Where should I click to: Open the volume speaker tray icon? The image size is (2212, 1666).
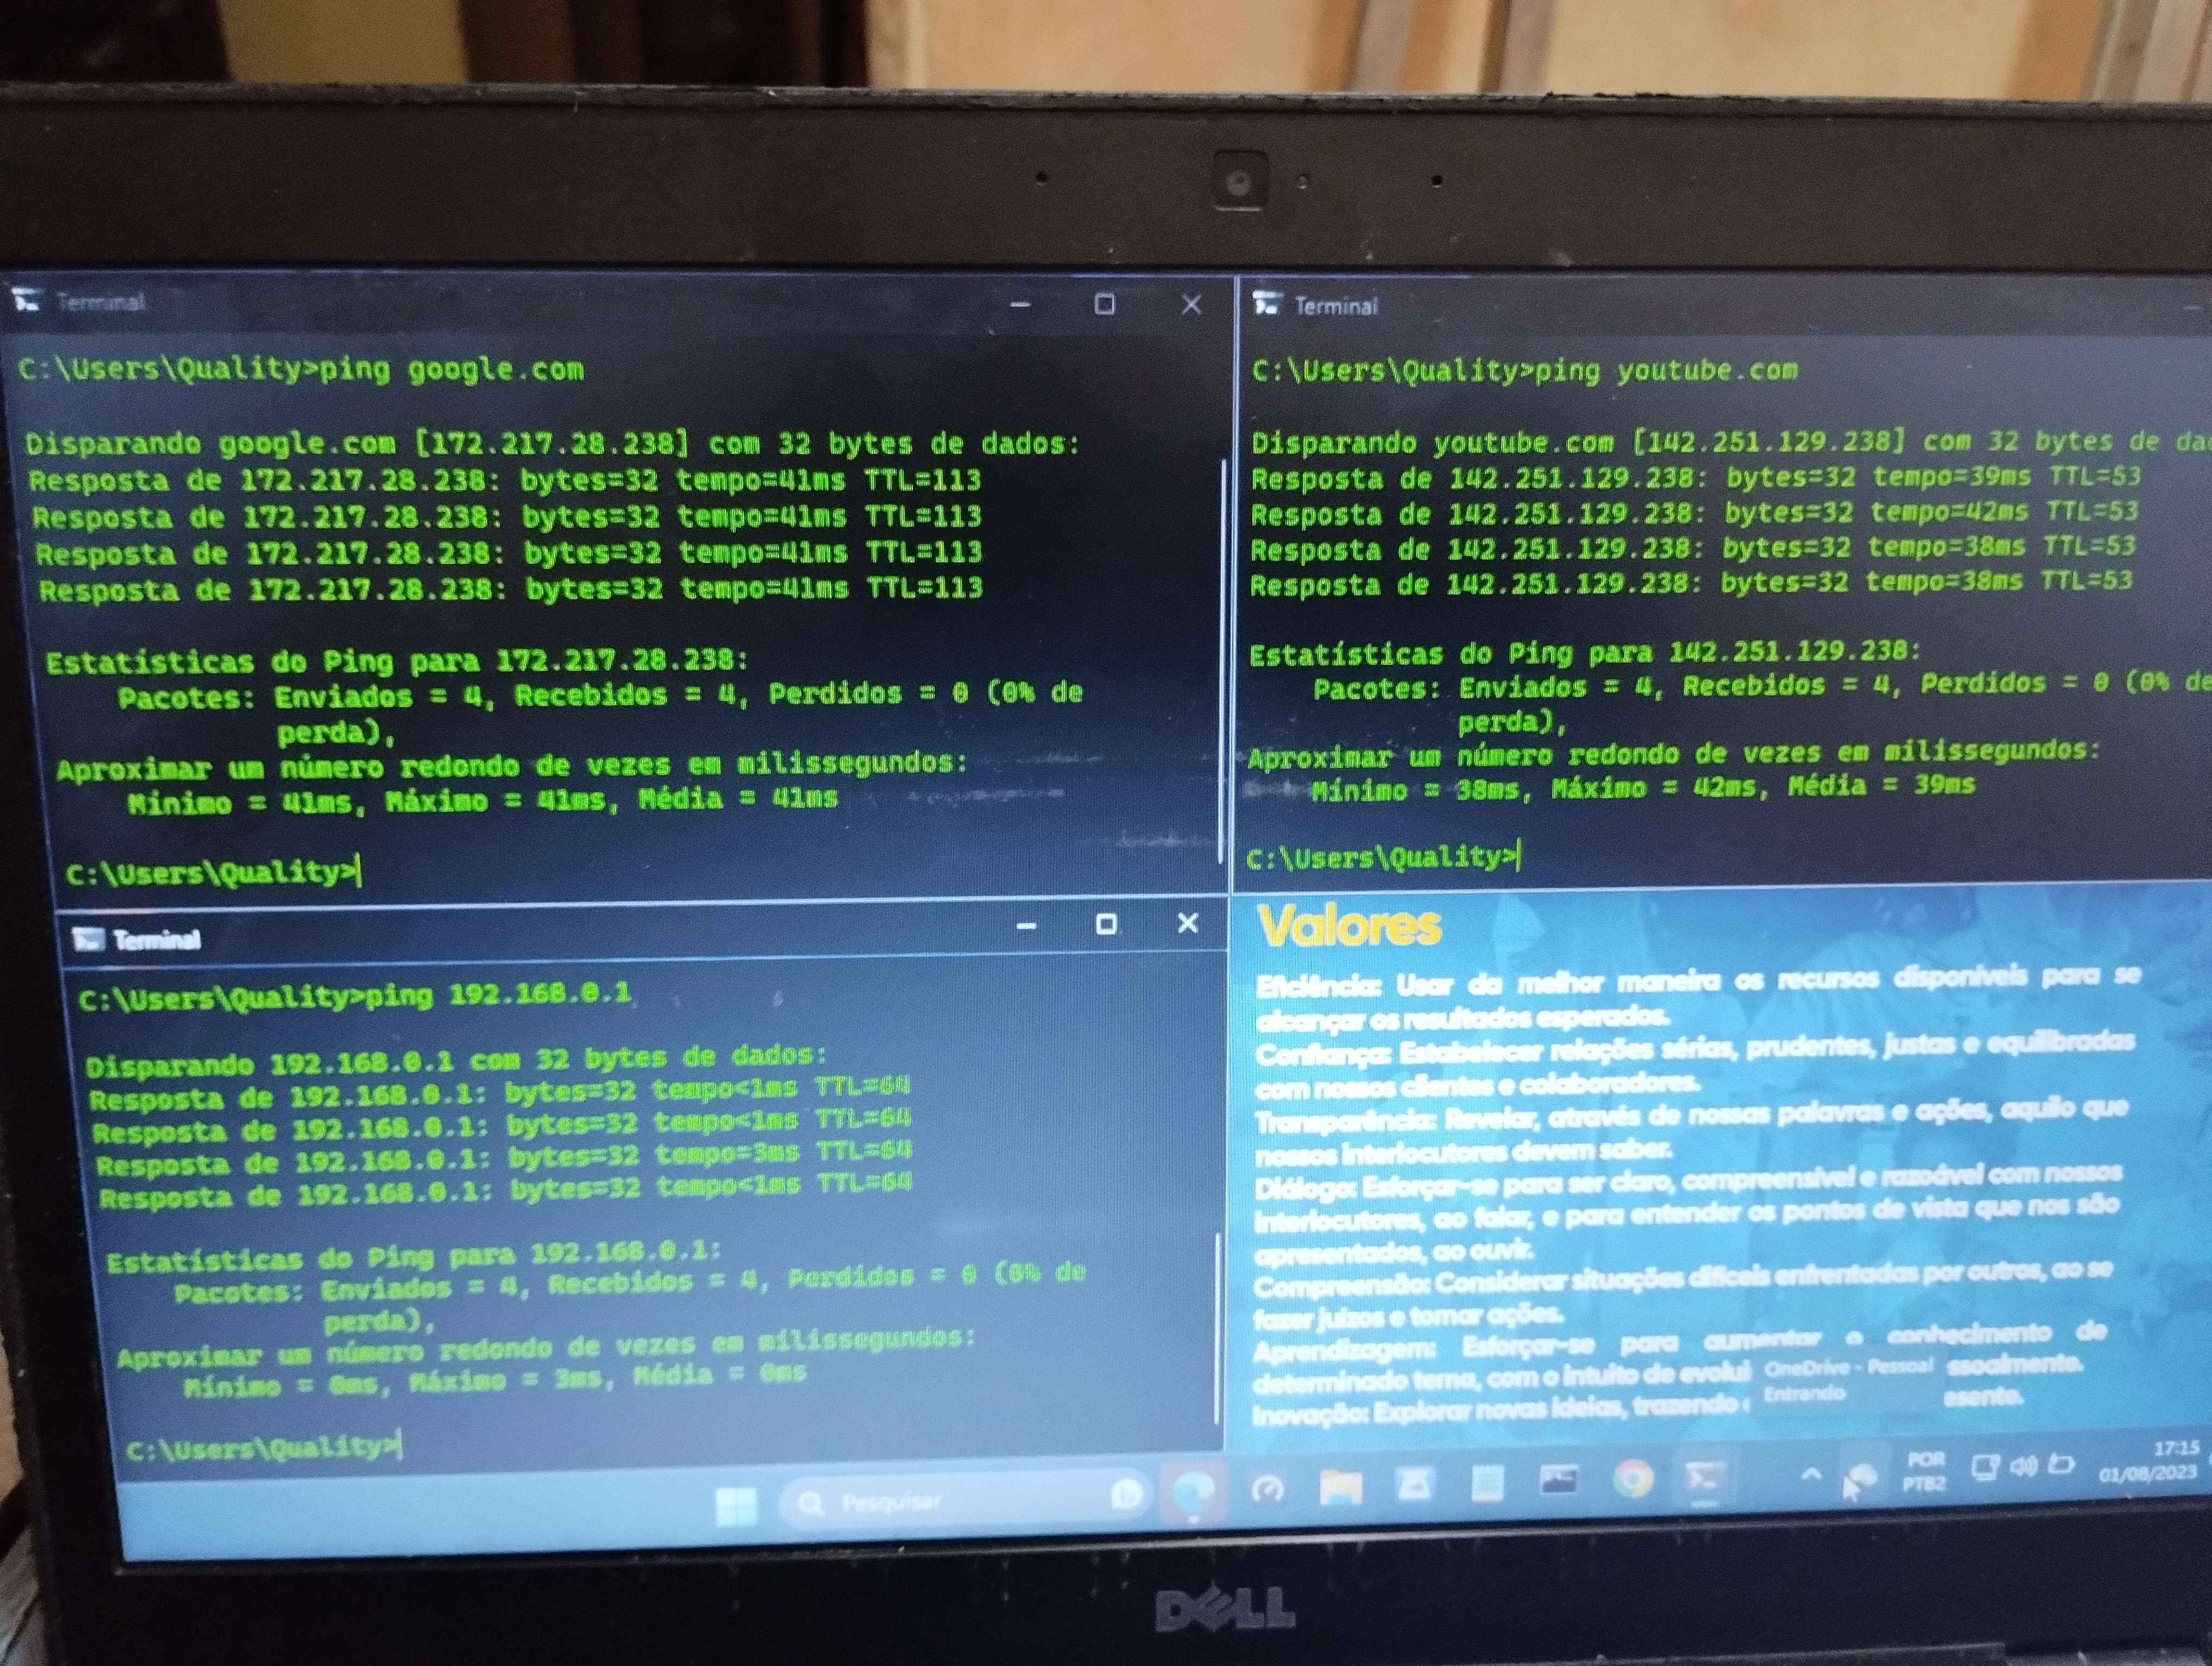coord(2023,1467)
